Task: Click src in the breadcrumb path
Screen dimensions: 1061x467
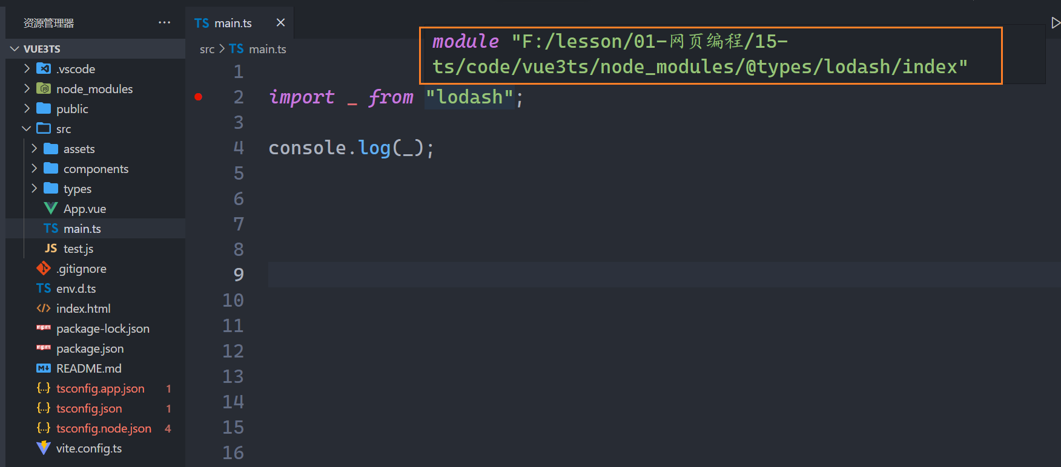Action: [207, 49]
